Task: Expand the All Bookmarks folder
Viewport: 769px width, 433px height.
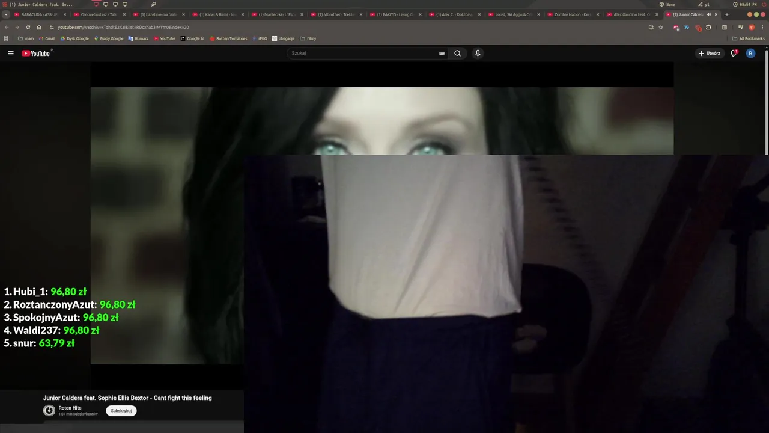Action: point(748,38)
